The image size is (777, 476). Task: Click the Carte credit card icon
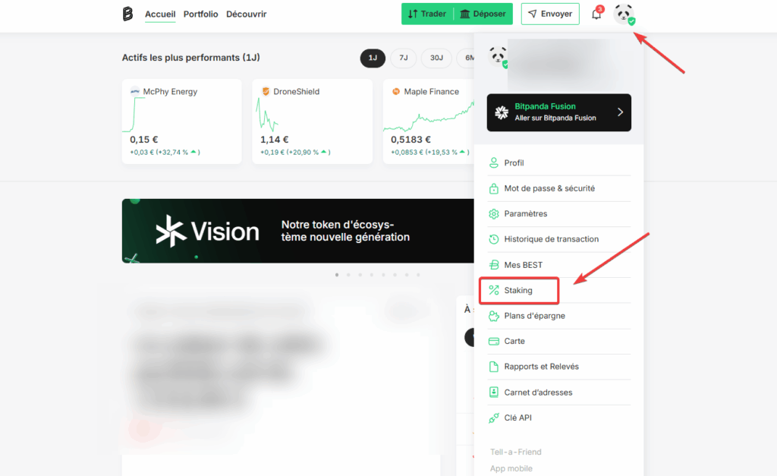[x=493, y=341]
